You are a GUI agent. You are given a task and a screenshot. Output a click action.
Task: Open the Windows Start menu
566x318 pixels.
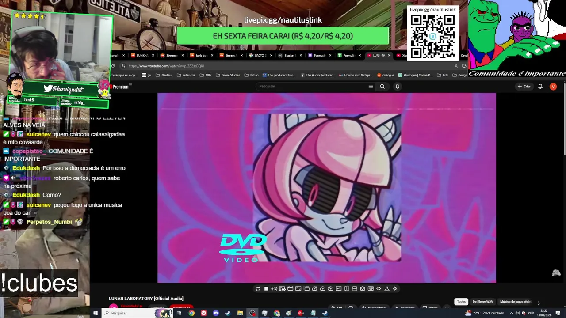point(96,313)
